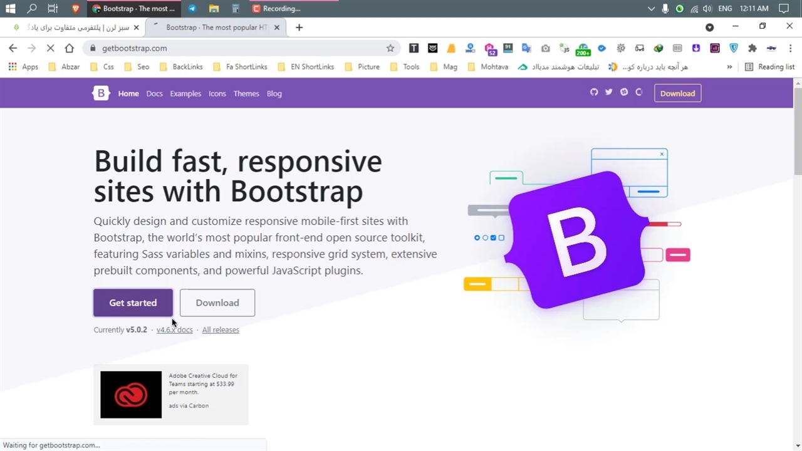Image resolution: width=802 pixels, height=451 pixels.
Task: Switch to the first browser tab with Persian title
Action: coord(75,28)
